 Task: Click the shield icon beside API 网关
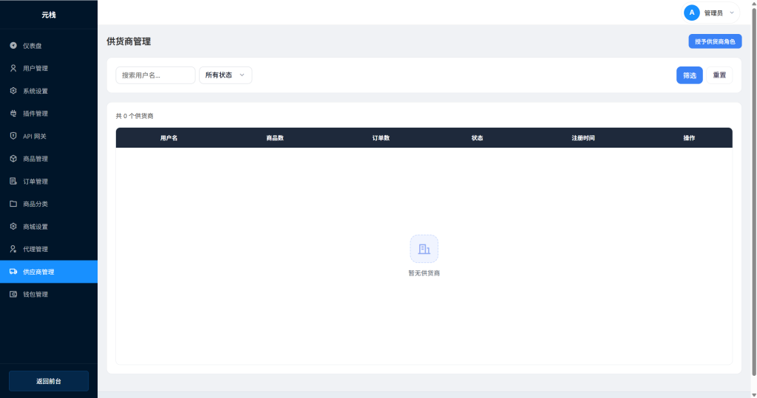click(13, 136)
